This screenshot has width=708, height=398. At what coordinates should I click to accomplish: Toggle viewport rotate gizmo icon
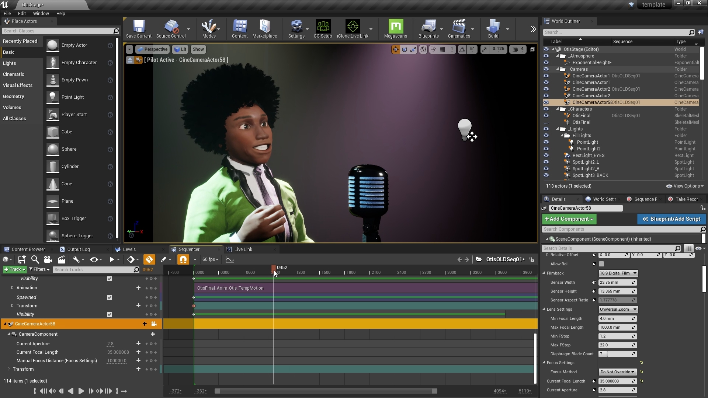[x=405, y=49]
